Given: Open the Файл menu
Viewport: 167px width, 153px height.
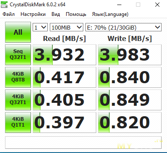Looking at the screenshot, I should tap(9, 14).
